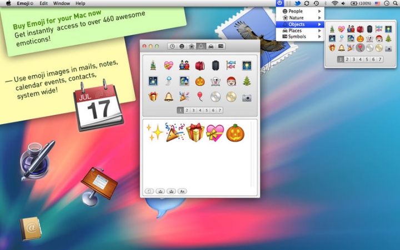The height and width of the screenshot is (250, 400).
Task: Insert the camera emoji in popup panel
Action: click(388, 48)
